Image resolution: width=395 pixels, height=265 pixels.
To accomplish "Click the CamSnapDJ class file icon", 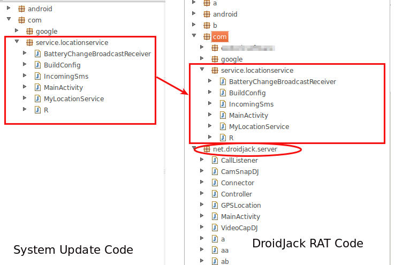I will pos(215,171).
